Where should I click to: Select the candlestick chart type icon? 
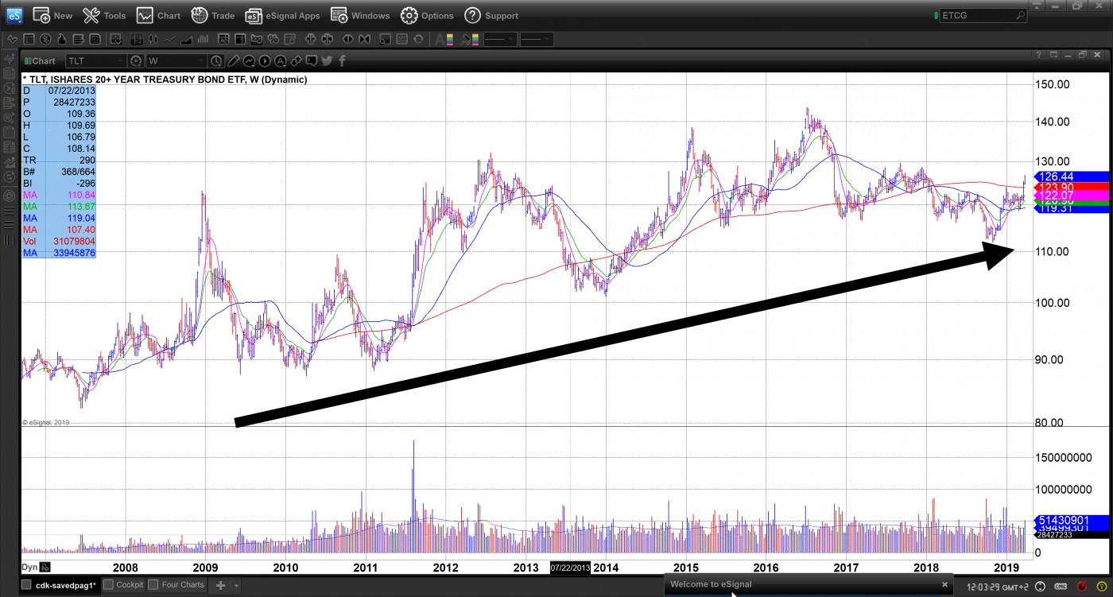point(153,39)
